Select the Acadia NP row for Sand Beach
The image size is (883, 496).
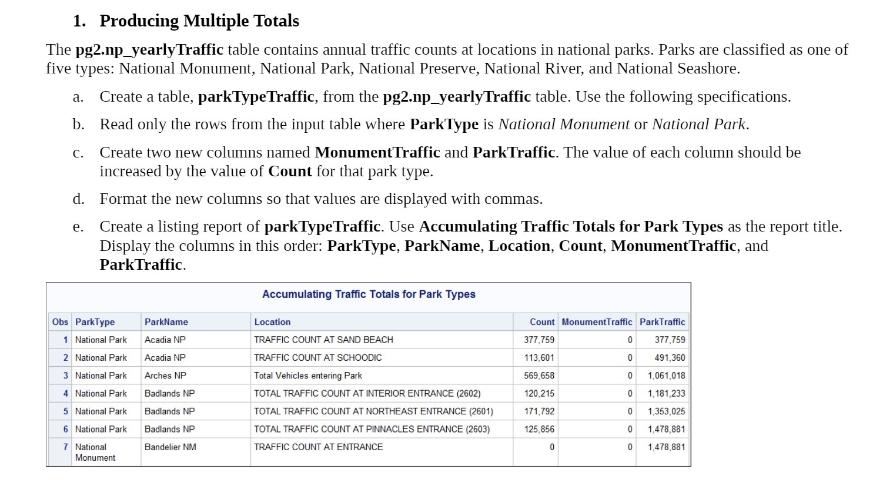click(x=323, y=340)
